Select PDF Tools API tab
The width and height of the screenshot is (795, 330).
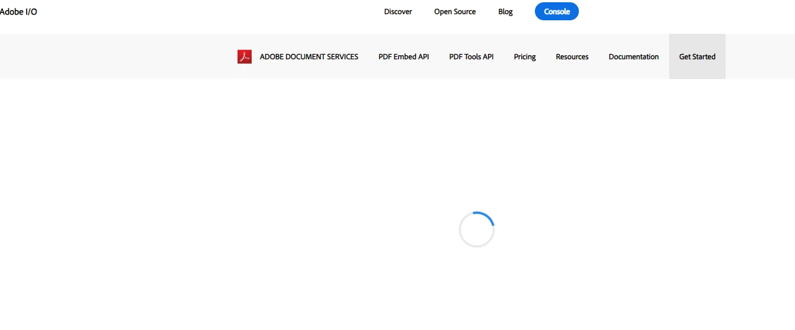tap(471, 56)
